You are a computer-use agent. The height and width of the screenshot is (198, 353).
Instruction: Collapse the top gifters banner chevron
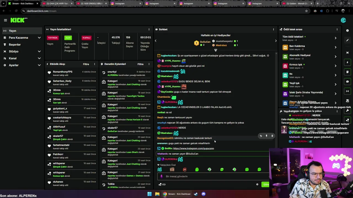coord(216,50)
